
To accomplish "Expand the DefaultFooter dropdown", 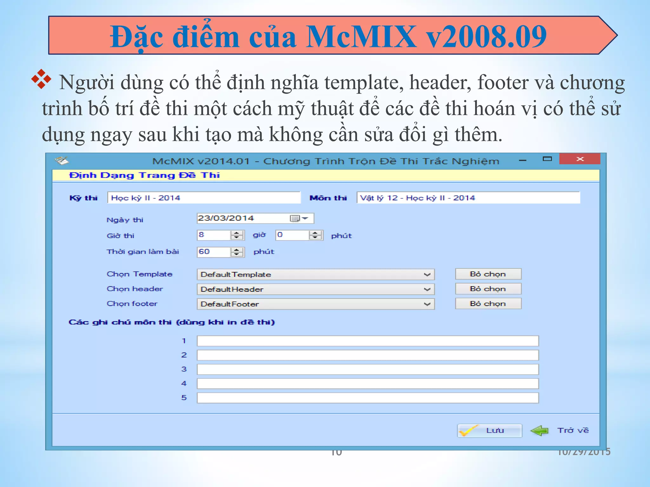I will point(427,304).
